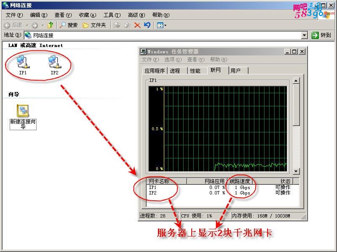Click the 线路速度 column header

point(240,181)
